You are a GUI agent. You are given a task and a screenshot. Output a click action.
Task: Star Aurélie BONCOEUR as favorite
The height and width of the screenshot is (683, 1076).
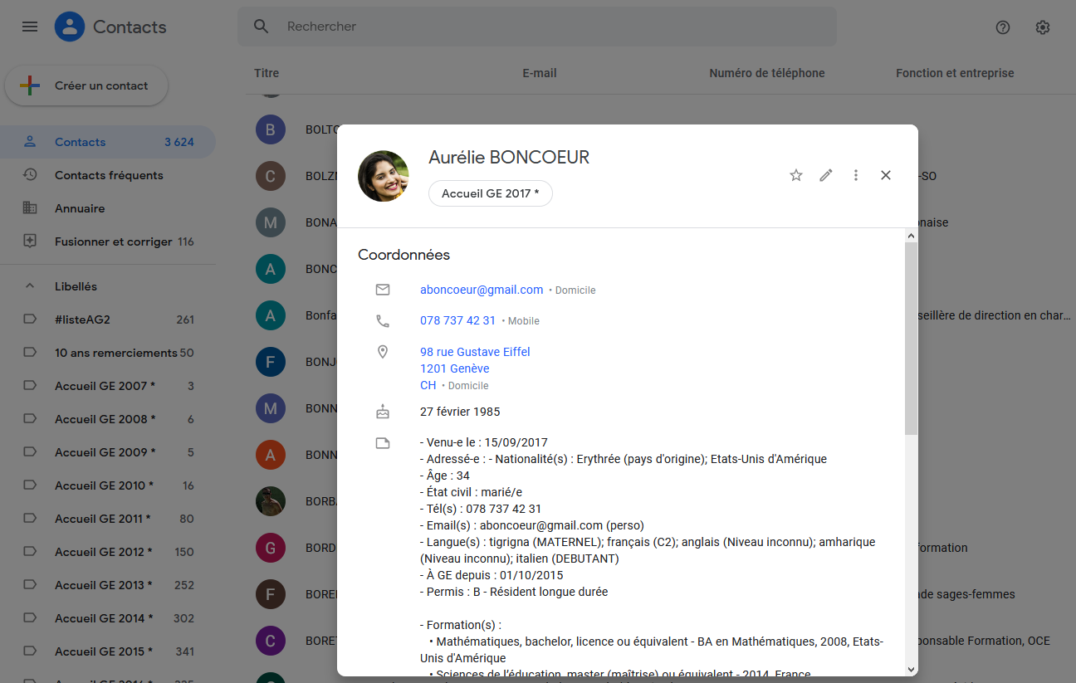(796, 175)
